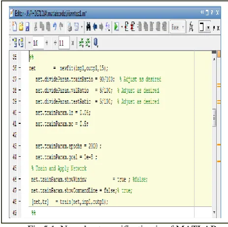The width and height of the screenshot is (228, 227).
Task: Expand the dropdown arrow beside the print icons
Action: click(82, 27)
